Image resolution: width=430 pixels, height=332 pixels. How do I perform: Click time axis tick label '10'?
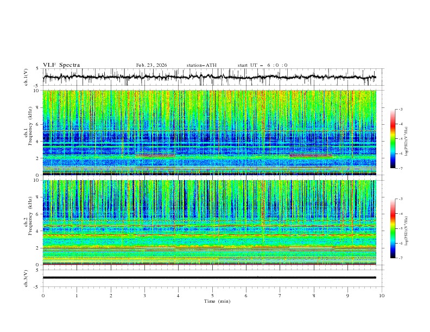[382, 296]
